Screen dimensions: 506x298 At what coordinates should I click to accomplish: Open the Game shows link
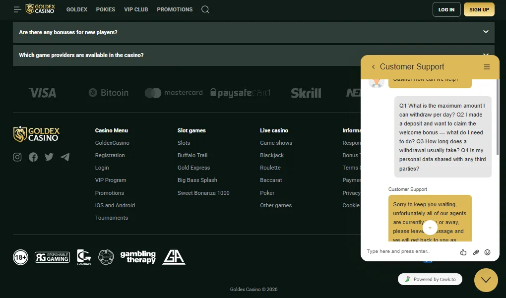coord(276,143)
